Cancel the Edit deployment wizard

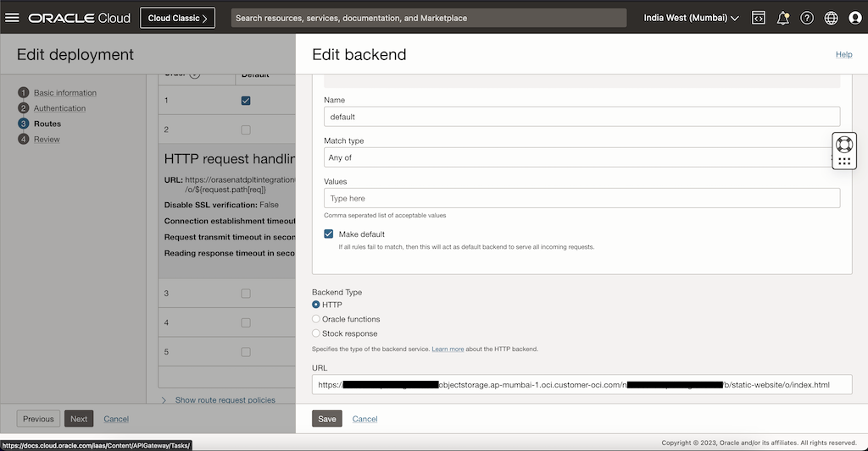pos(116,419)
